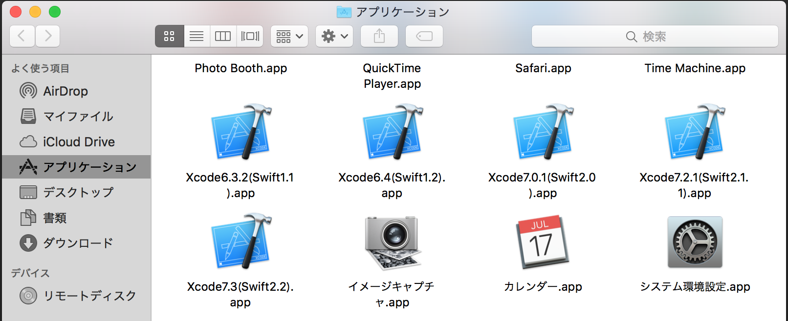Click the folder proxy icon in title bar
The image size is (788, 321).
(344, 12)
